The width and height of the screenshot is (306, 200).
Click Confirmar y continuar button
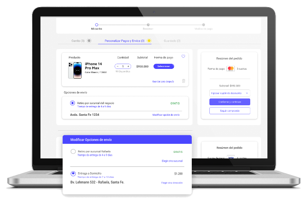point(230,102)
